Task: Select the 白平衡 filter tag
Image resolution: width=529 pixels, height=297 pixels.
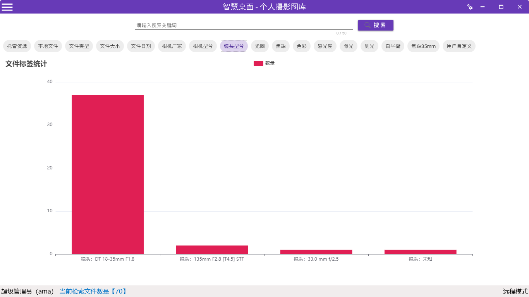Action: [393, 46]
